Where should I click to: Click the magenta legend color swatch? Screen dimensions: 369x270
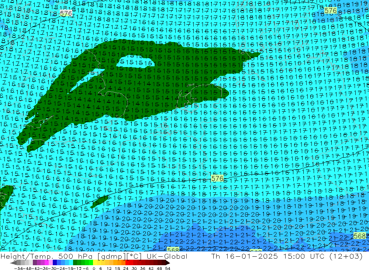click(x=46, y=263)
